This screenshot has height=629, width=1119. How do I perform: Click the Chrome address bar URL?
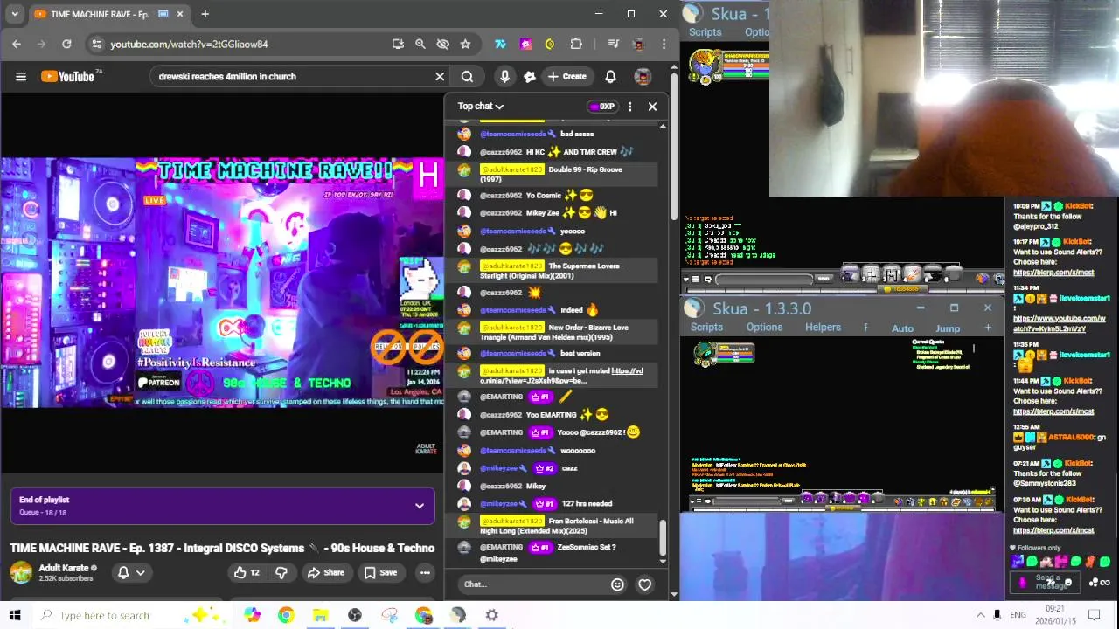tap(189, 44)
